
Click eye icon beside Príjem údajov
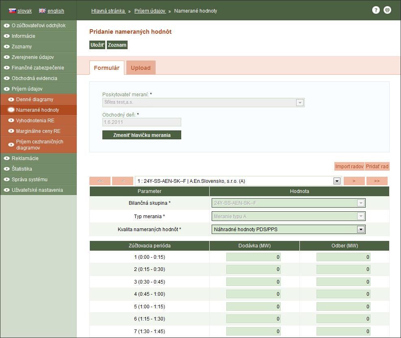pyautogui.click(x=7, y=89)
